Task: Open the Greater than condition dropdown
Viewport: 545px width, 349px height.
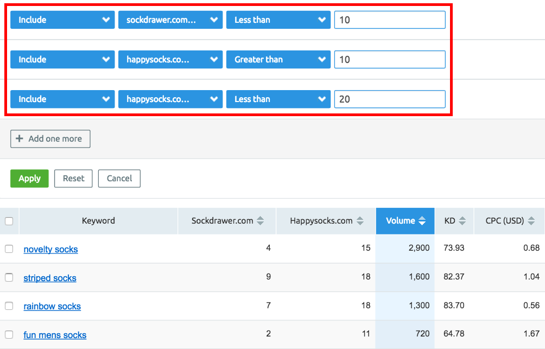Action: [x=278, y=60]
